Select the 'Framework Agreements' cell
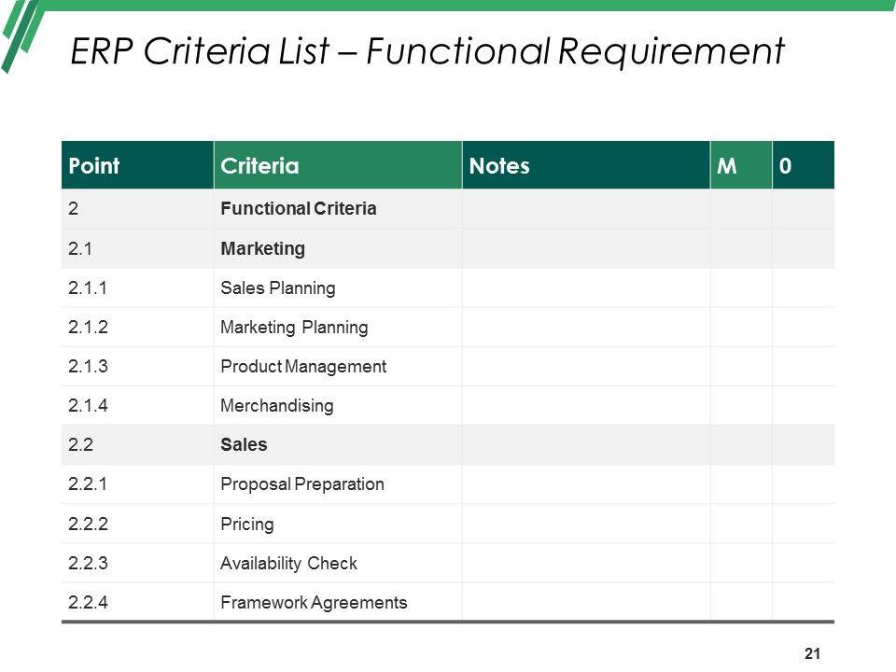Viewport: 896px width, 672px height. click(x=314, y=602)
